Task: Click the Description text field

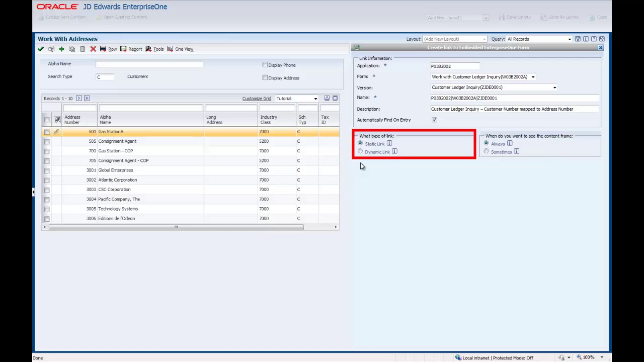Action: pos(515,109)
